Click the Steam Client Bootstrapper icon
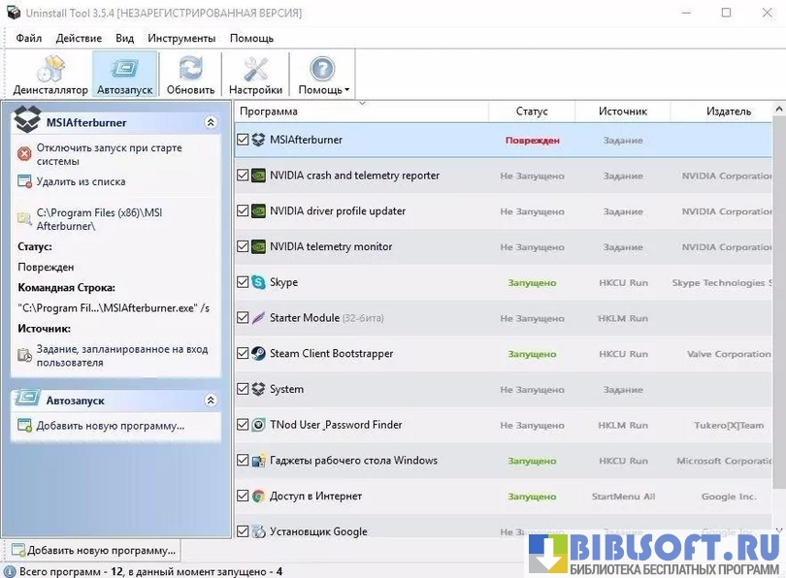Viewport: 786px width, 578px height. (x=258, y=354)
